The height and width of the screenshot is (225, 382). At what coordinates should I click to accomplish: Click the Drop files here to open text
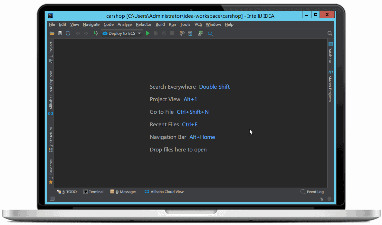tap(178, 150)
